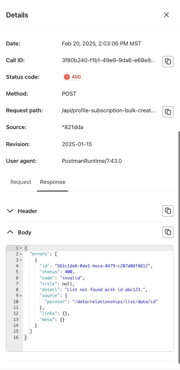Image resolution: width=180 pixels, height=370 pixels.
Task: Click the user agent PostmanRuntime/7.43.0
Action: [x=92, y=161]
